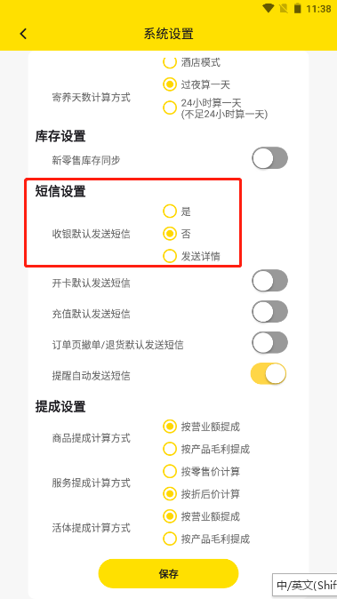Enable 开卡默认发送短信 switch

(269, 281)
